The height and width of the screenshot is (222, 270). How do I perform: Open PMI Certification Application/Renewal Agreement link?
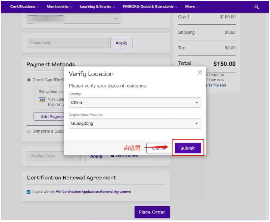[x=93, y=192]
